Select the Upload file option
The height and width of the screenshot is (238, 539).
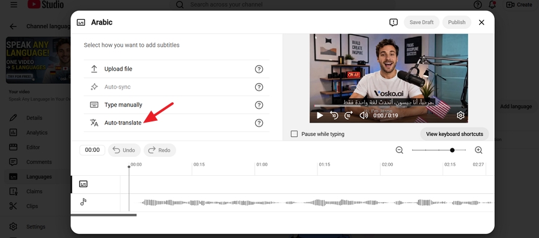click(x=177, y=69)
